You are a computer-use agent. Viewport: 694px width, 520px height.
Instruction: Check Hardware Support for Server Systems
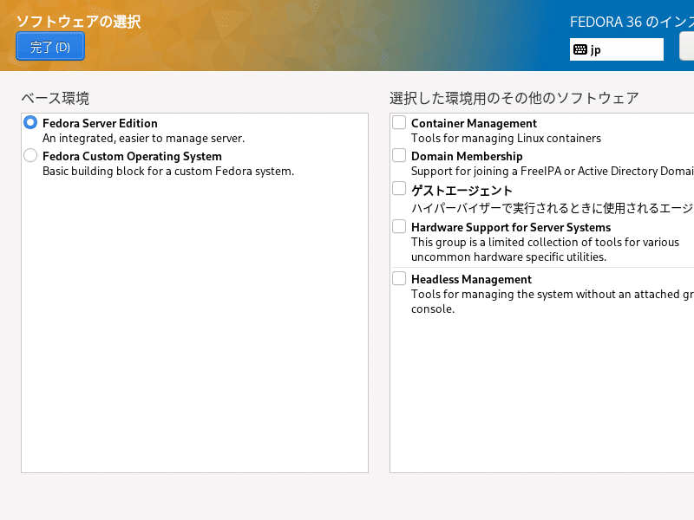(399, 226)
